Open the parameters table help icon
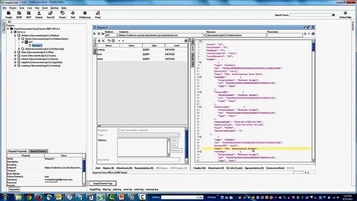 [x=186, y=41]
